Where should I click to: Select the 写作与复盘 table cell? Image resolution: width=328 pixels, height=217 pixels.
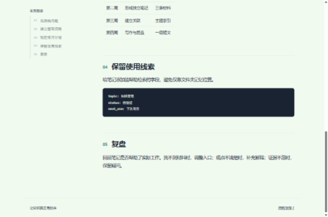click(136, 33)
